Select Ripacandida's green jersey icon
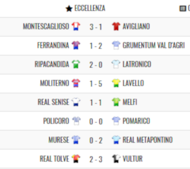 [76, 64]
